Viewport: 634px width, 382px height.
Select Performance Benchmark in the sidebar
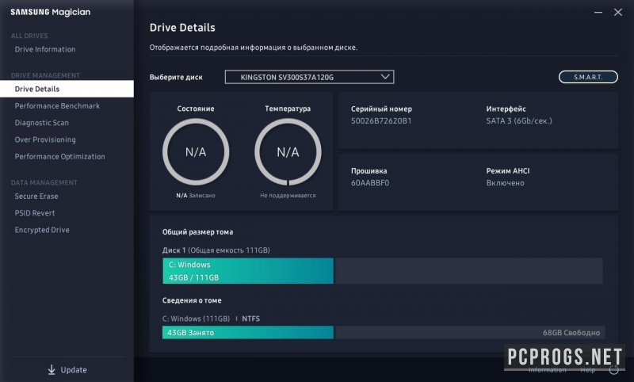57,106
